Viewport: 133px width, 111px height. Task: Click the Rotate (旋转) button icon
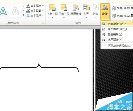pos(105,7)
